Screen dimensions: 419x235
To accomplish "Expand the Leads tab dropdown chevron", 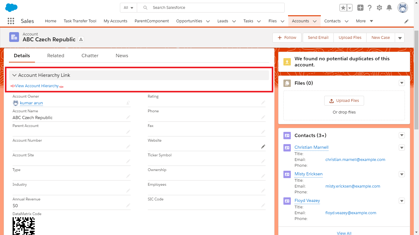I will [x=234, y=21].
